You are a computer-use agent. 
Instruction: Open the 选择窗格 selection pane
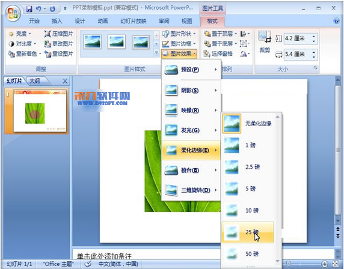[x=218, y=53]
